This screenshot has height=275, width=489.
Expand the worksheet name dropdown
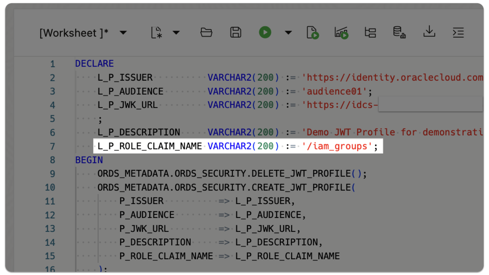123,33
